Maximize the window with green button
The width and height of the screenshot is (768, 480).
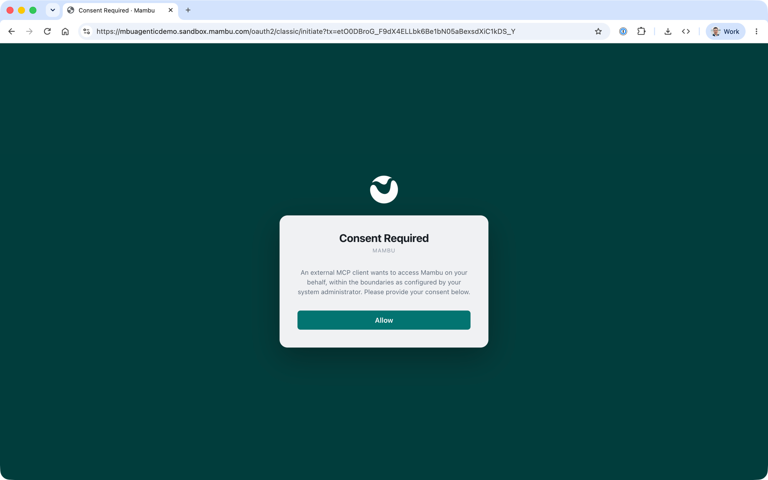[33, 10]
